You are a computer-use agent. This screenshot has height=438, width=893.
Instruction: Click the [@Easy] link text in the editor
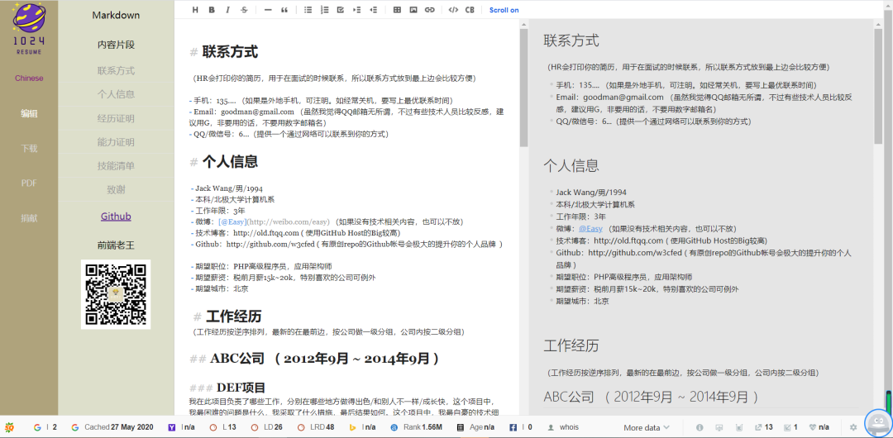pos(232,221)
